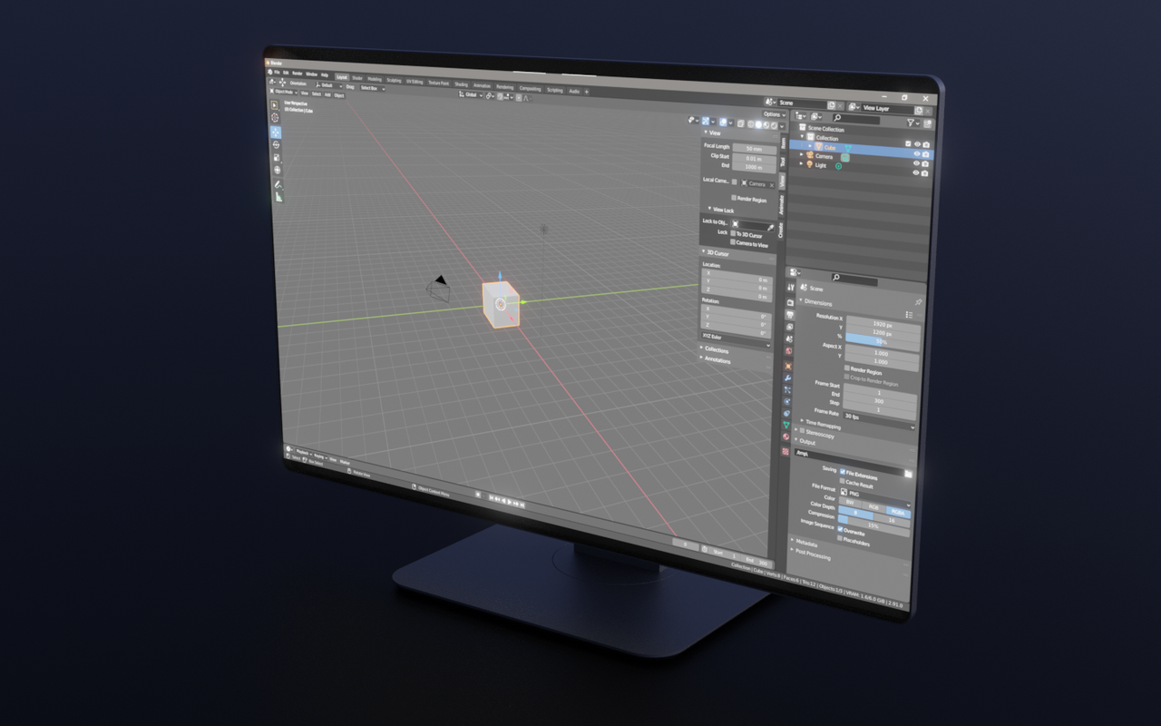1161x726 pixels.
Task: Click the timeline play button
Action: 510,502
